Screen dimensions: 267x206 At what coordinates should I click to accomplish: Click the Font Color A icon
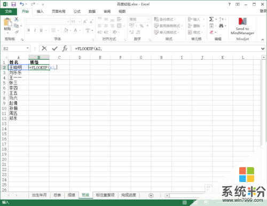click(x=76, y=30)
